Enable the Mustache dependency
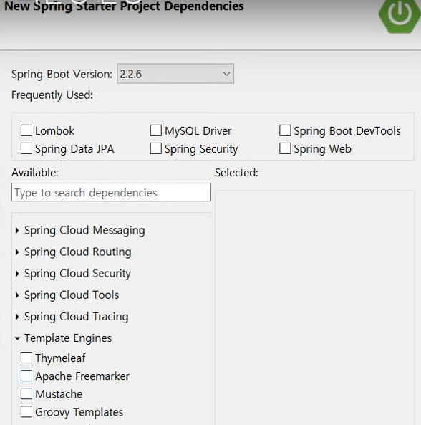 [26, 394]
